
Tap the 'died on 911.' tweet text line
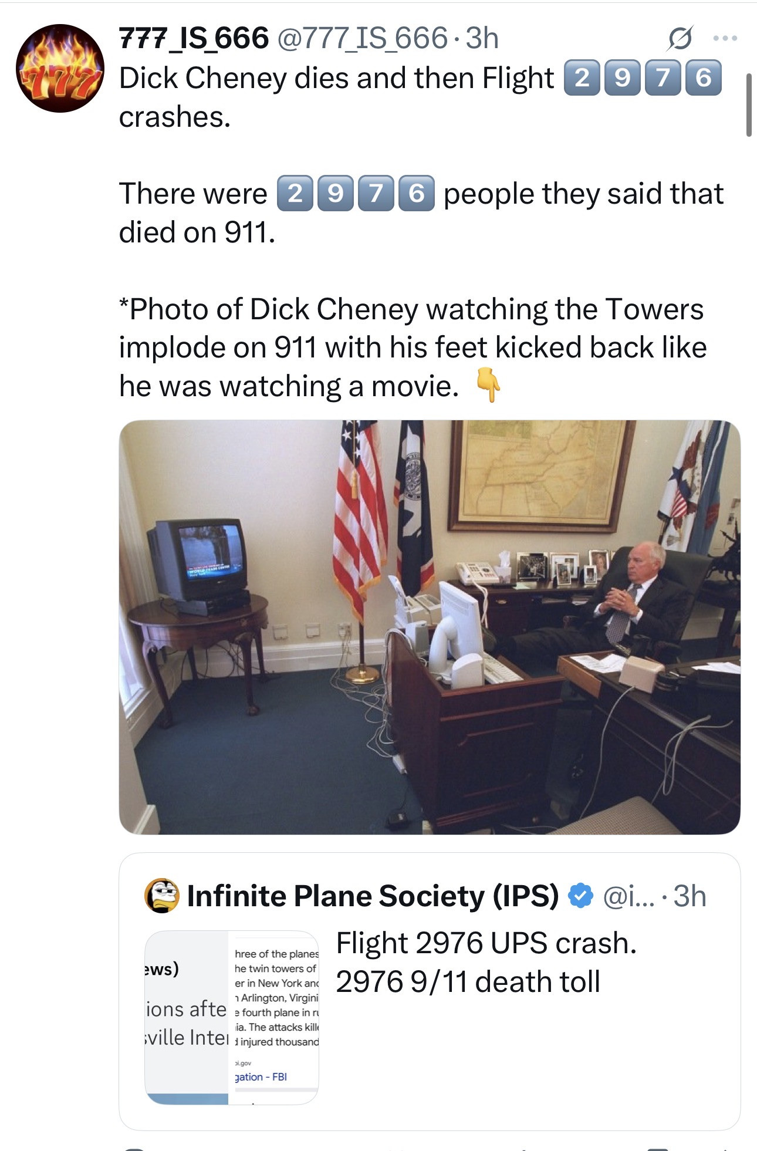197,232
